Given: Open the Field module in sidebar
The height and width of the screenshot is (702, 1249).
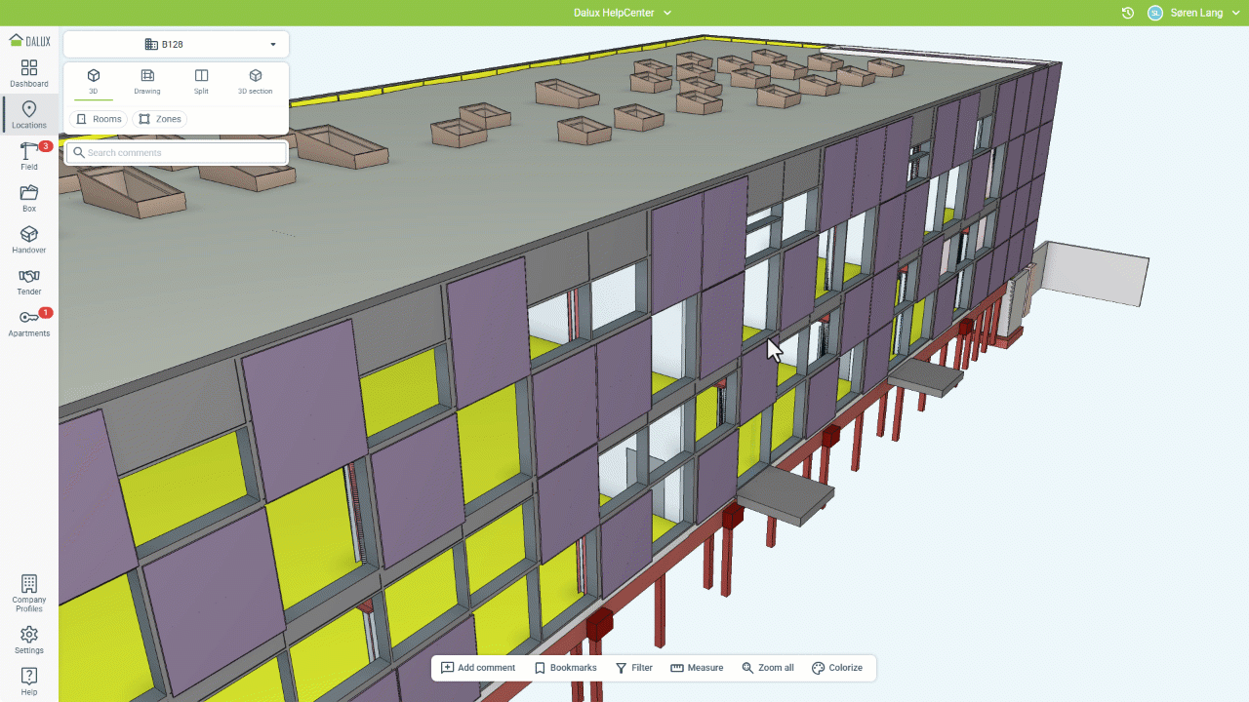Looking at the screenshot, I should point(29,156).
